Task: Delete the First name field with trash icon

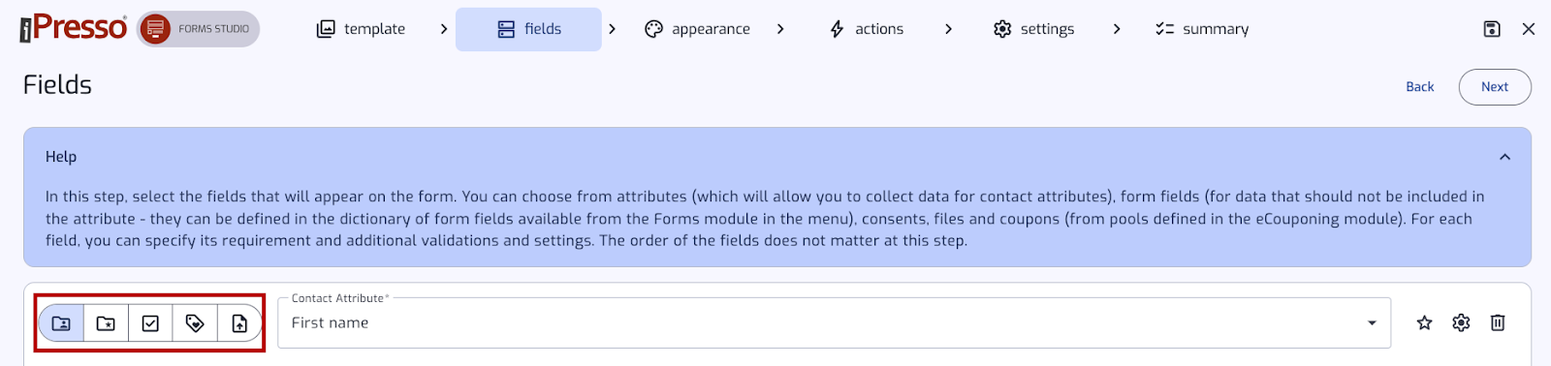Action: pyautogui.click(x=1498, y=322)
